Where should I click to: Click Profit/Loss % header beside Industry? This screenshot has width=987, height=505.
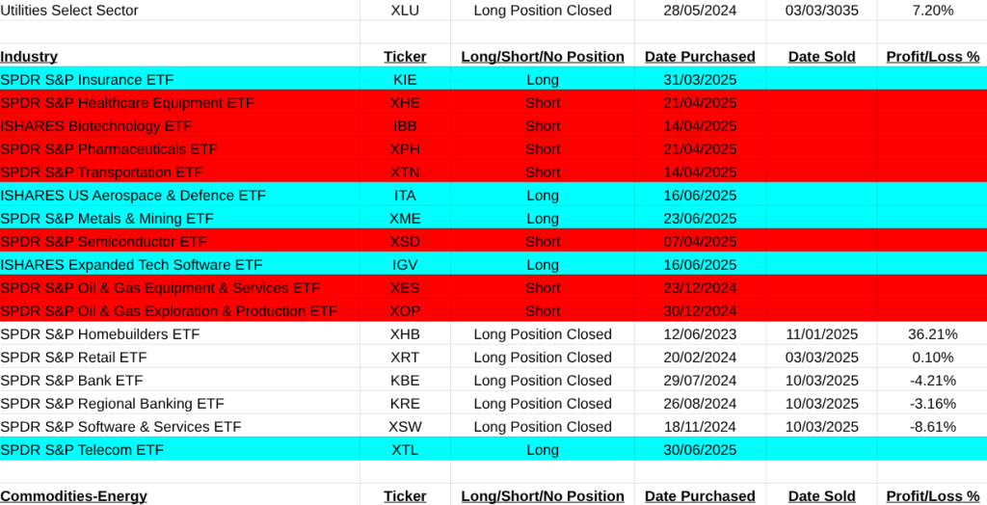(x=932, y=57)
